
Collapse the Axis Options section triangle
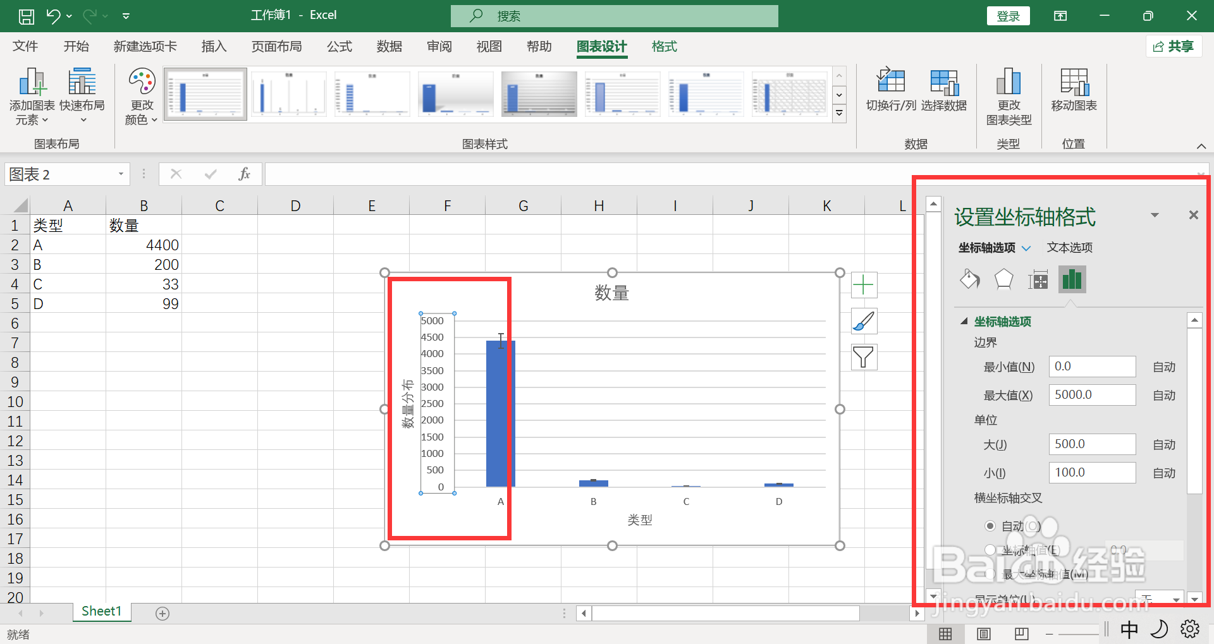click(x=964, y=322)
